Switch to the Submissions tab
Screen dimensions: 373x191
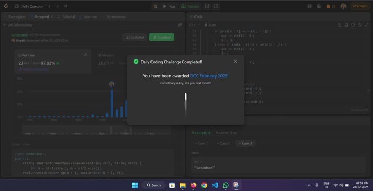click(x=116, y=16)
